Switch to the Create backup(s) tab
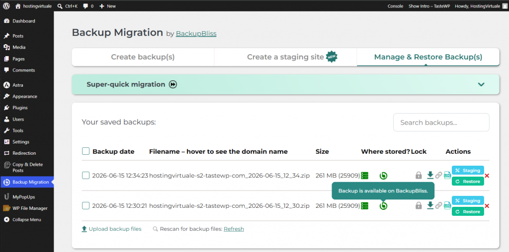Viewport: 509px width, 252px height. (x=143, y=57)
